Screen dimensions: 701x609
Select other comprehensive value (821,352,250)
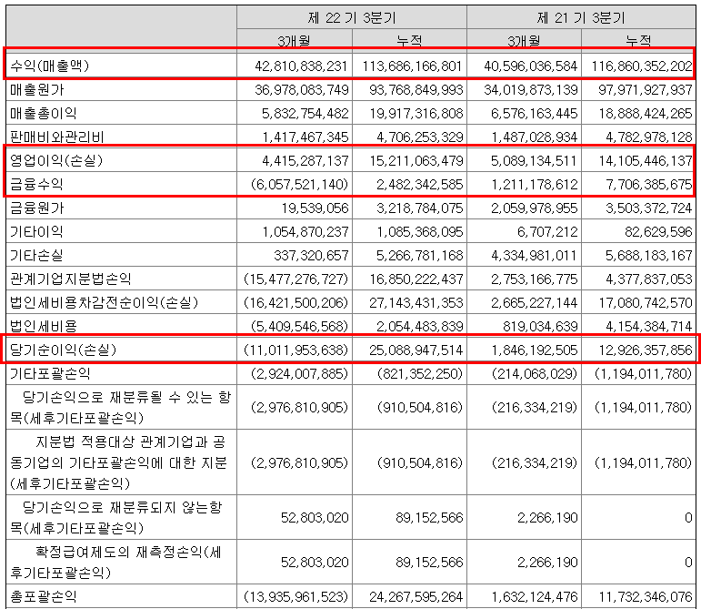point(420,373)
